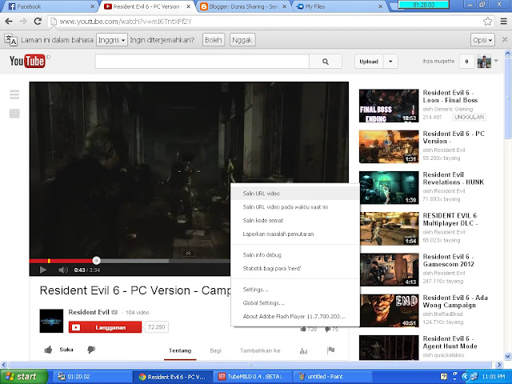Bookmark page with the star icon
Image resolution: width=512 pixels, height=384 pixels.
(487, 22)
